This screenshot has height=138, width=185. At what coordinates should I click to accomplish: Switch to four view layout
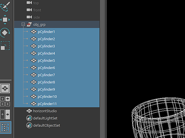coord(5,101)
